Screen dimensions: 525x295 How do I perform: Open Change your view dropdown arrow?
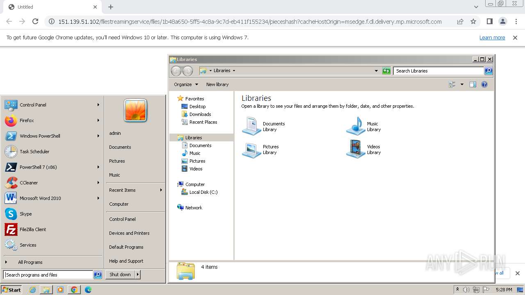[x=462, y=84]
